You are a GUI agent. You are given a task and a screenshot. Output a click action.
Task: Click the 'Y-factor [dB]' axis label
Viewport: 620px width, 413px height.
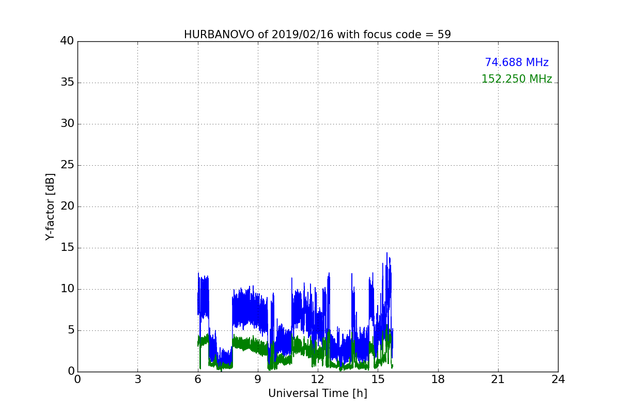click(50, 206)
